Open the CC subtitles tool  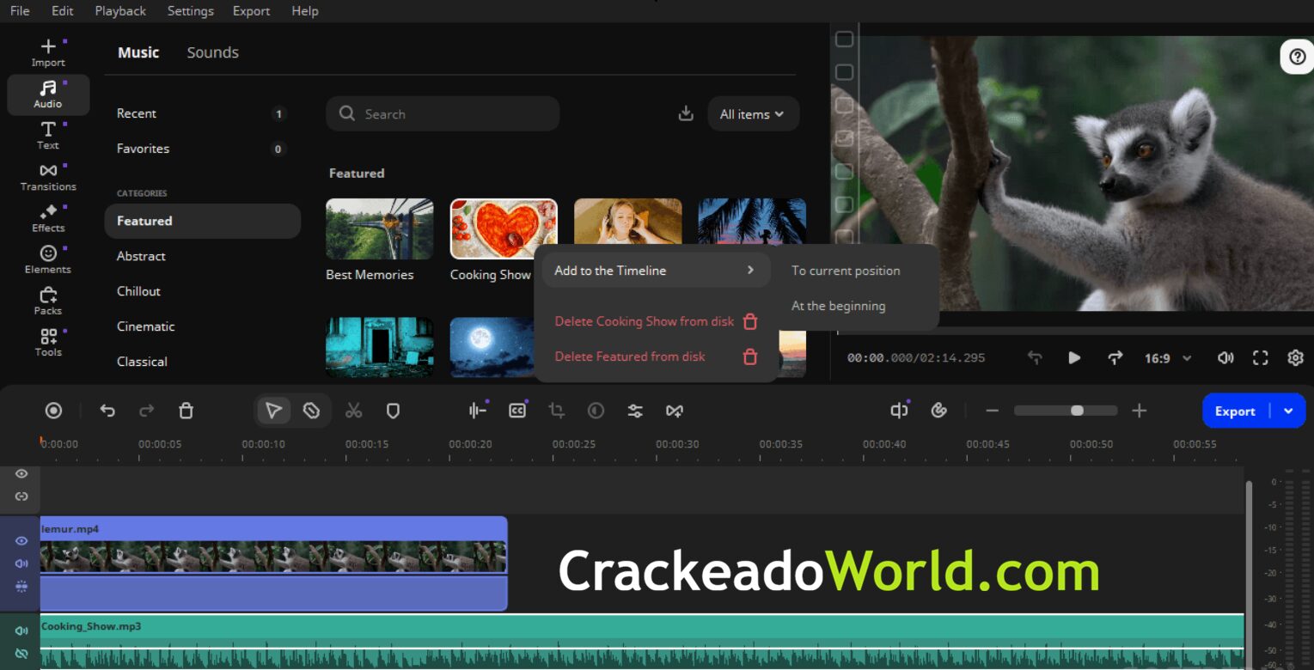coord(517,411)
